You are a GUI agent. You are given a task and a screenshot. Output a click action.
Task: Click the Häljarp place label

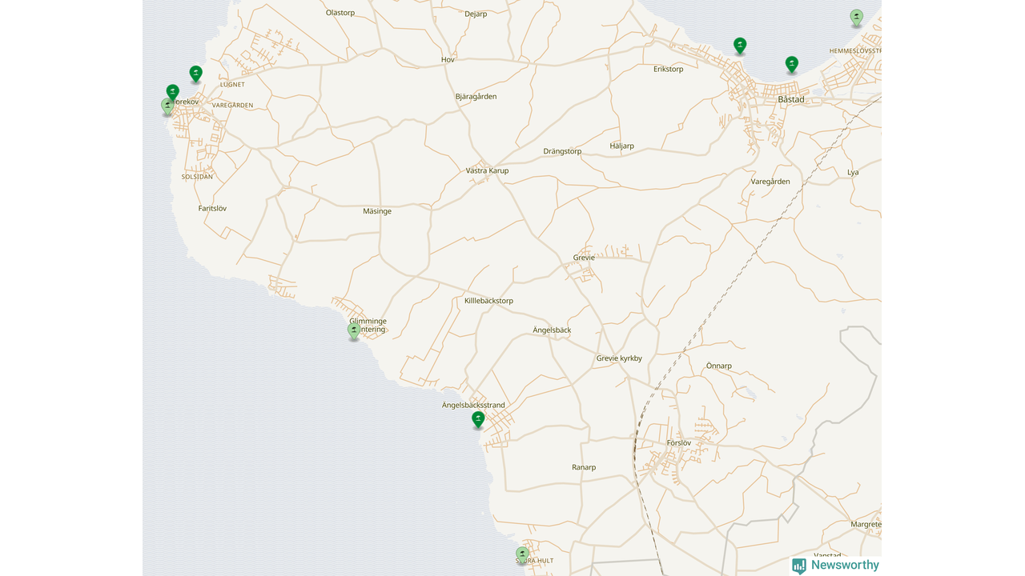(x=621, y=146)
